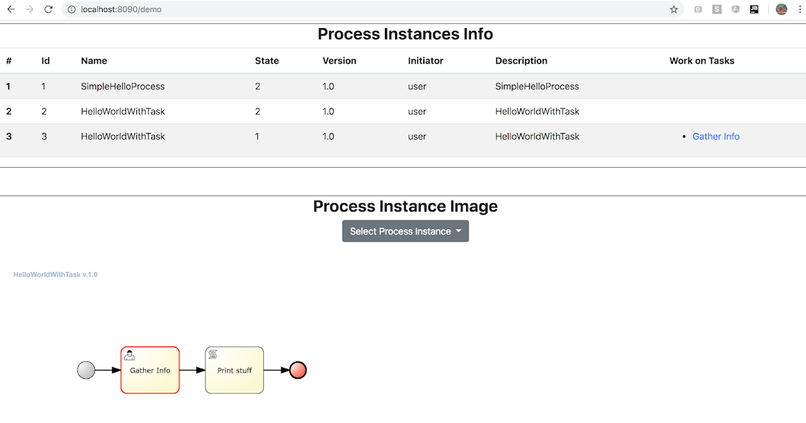
Task: Open the Gather Info task link
Action: 716,136
